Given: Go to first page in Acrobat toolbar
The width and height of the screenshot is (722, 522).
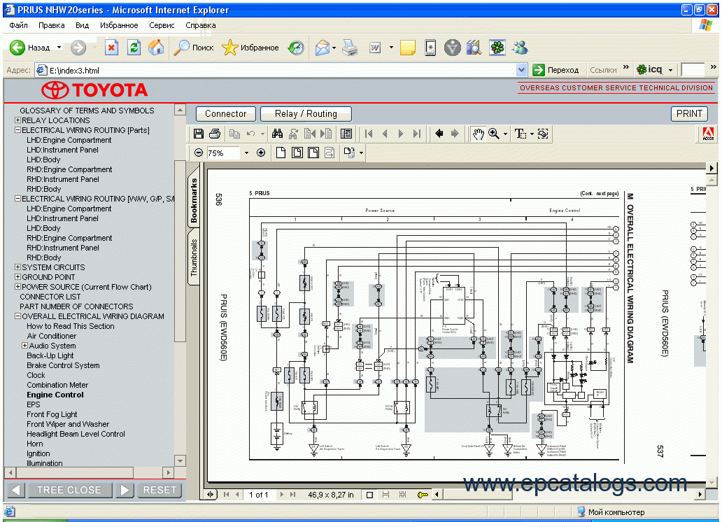Looking at the screenshot, I should tap(369, 134).
